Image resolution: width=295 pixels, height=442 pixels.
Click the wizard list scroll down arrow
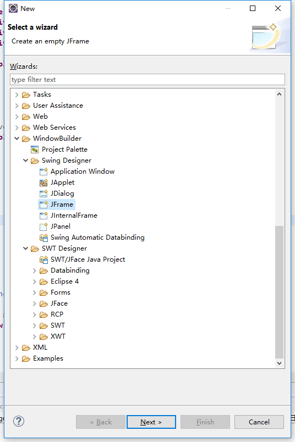[x=279, y=363]
